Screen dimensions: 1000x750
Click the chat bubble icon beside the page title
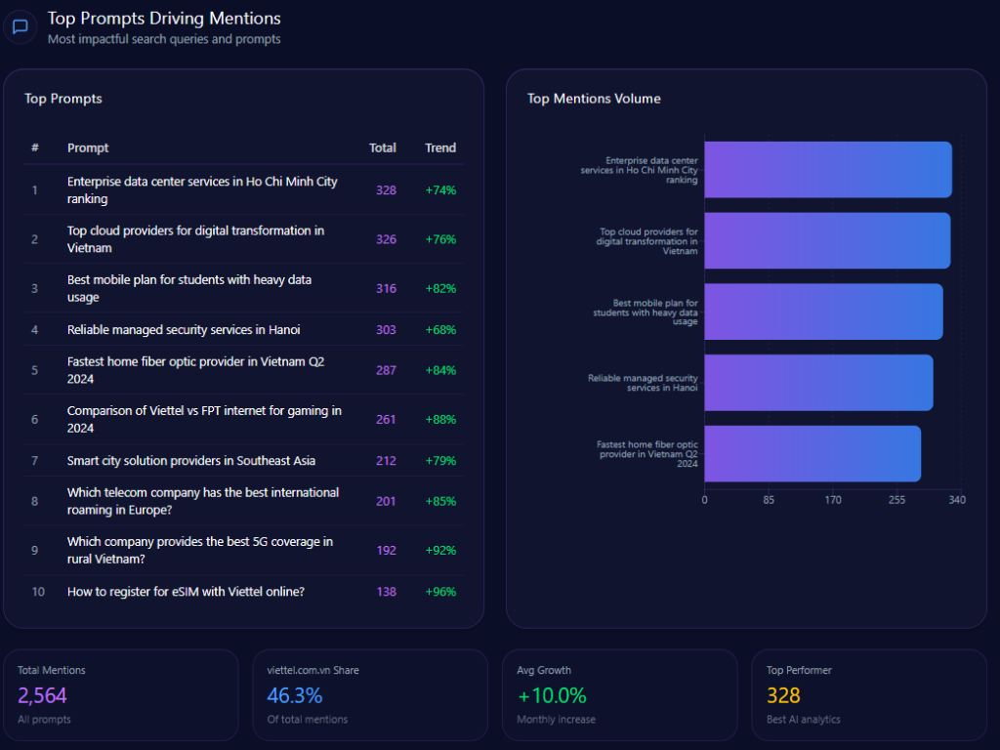[20, 26]
